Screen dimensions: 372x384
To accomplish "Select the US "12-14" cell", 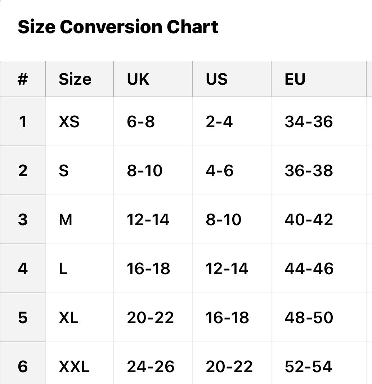I will pyautogui.click(x=227, y=269).
